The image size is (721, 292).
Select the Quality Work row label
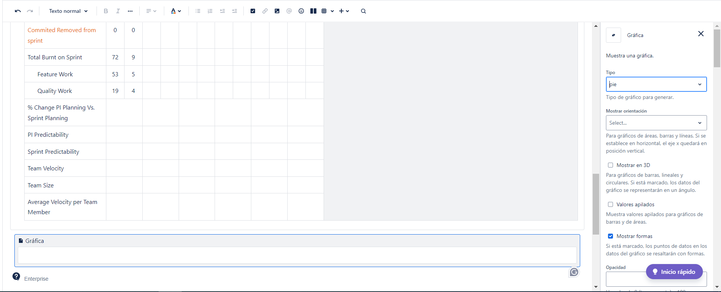55,91
